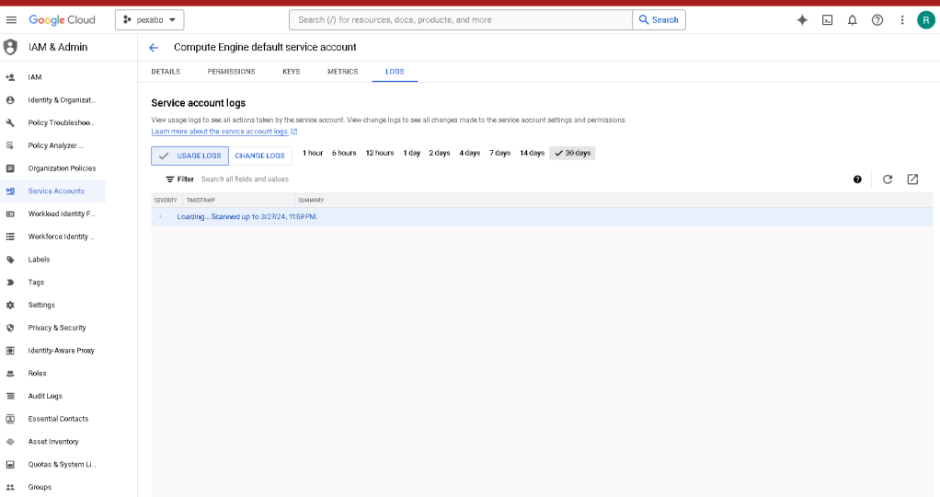Sort by the SEVERITY column header
Image resolution: width=940 pixels, height=497 pixels.
(166, 201)
